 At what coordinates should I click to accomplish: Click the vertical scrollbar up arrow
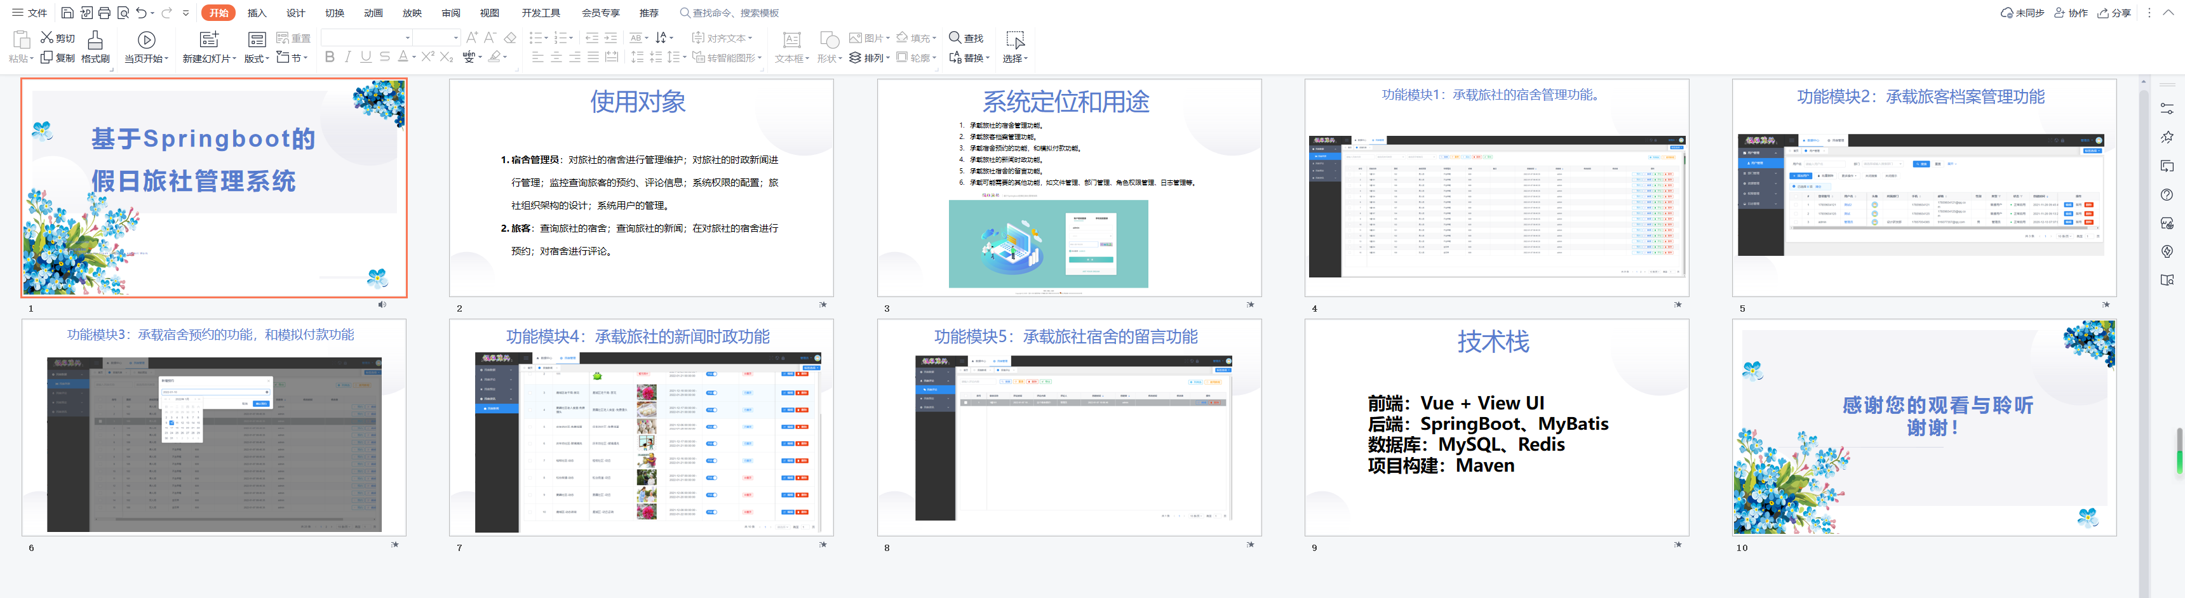2144,83
